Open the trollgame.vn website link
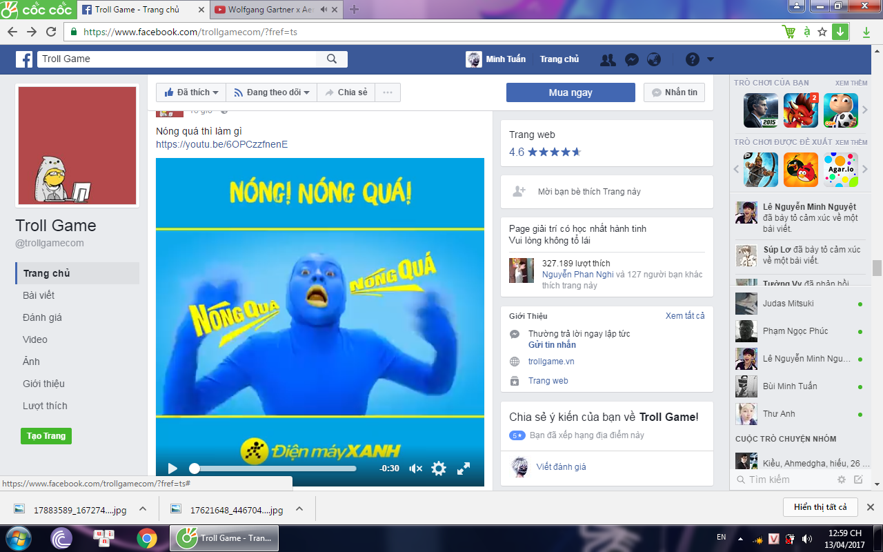The height and width of the screenshot is (552, 883). point(551,362)
